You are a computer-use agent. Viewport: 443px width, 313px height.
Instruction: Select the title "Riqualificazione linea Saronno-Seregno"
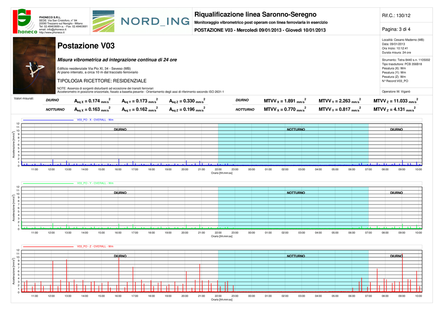pos(255,14)
